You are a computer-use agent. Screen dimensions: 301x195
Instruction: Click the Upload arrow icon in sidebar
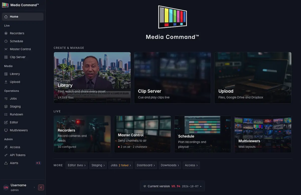[x=6, y=82]
